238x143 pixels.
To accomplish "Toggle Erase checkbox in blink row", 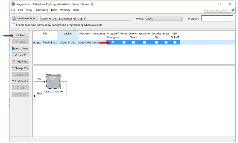I will tap(166, 42).
